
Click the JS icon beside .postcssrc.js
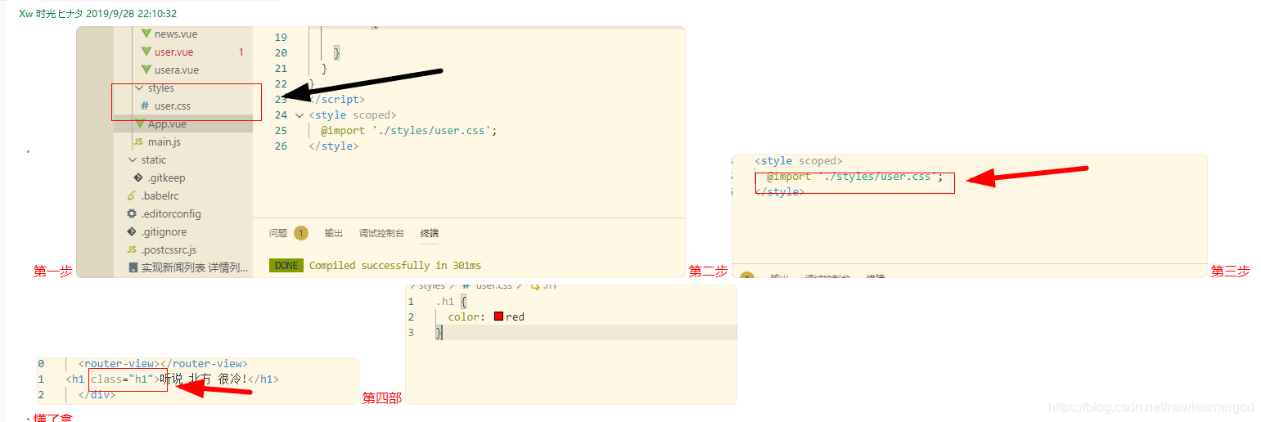point(132,250)
